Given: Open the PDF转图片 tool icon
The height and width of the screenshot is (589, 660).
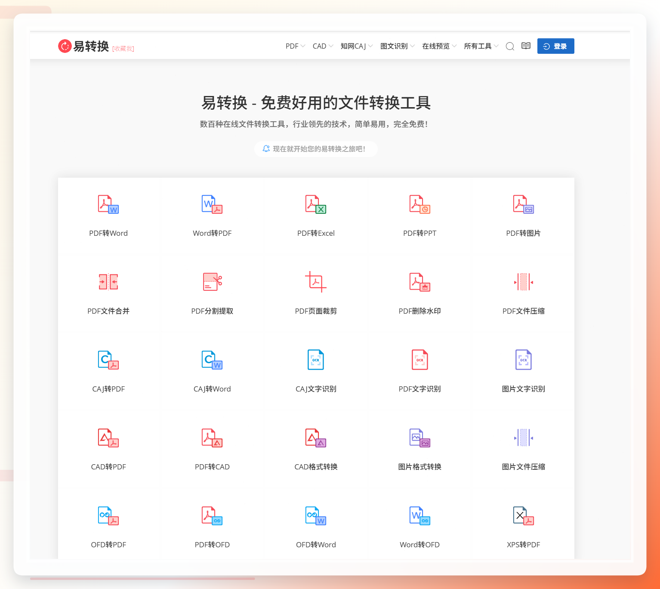Looking at the screenshot, I should pos(524,204).
